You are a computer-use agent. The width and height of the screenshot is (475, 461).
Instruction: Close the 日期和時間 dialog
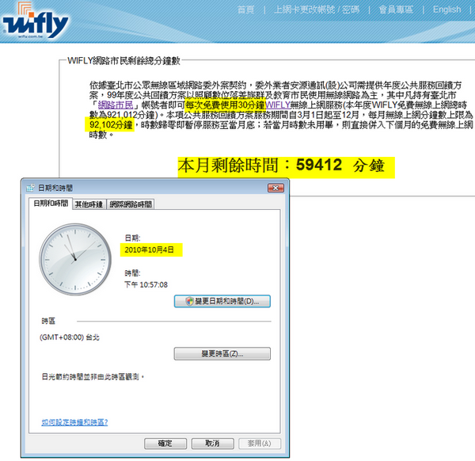tap(275, 189)
